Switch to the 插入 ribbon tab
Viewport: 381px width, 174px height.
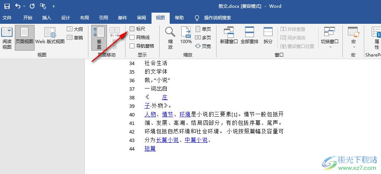tap(47, 18)
